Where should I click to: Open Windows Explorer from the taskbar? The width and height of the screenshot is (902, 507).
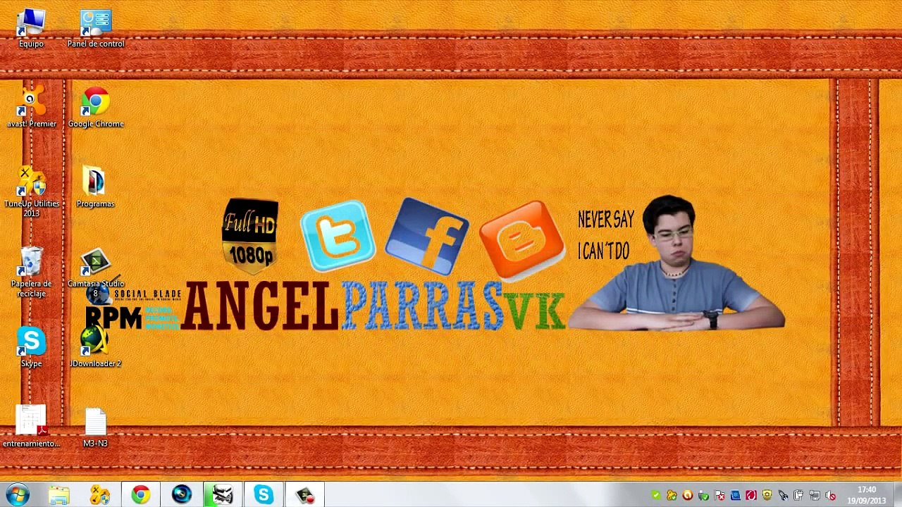59,495
